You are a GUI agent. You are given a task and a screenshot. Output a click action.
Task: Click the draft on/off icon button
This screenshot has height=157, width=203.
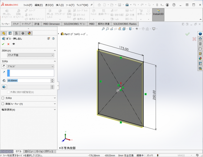[4, 87]
